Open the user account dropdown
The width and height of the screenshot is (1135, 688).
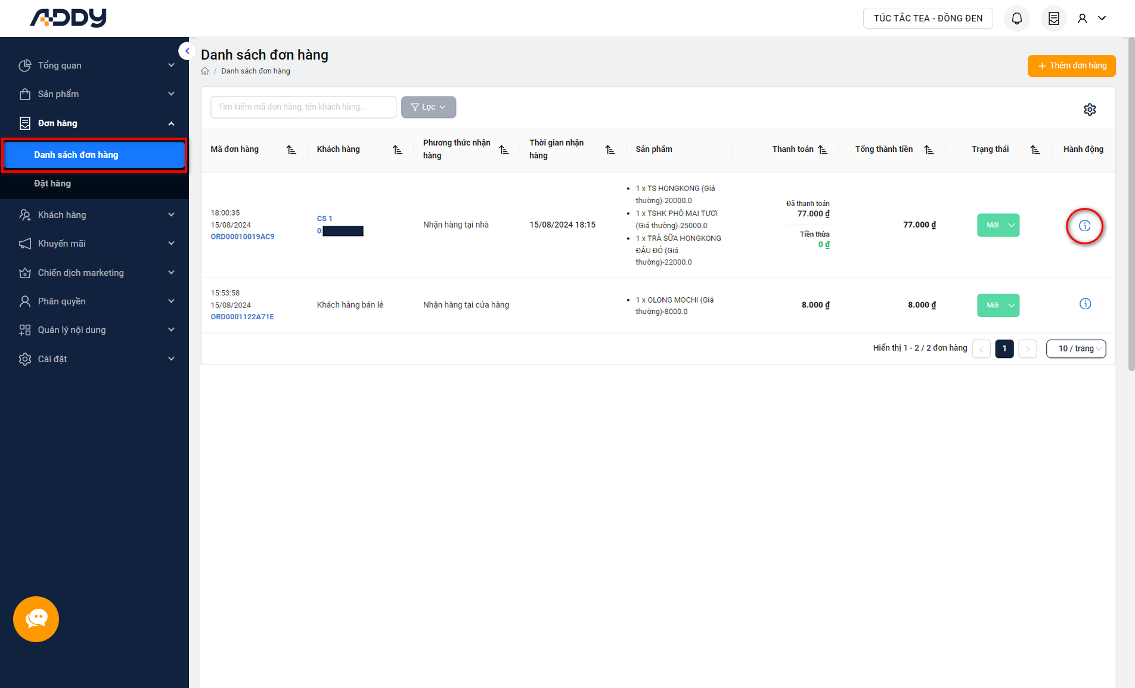(1092, 18)
